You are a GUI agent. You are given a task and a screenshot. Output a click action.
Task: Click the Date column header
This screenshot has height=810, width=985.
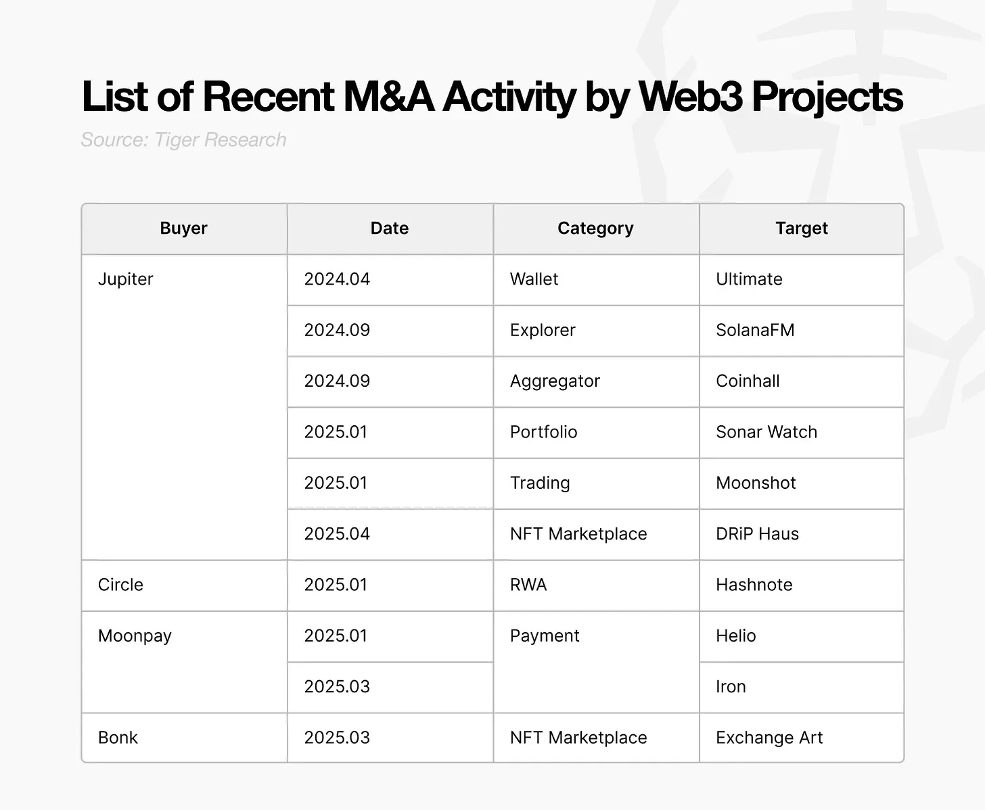pos(390,229)
